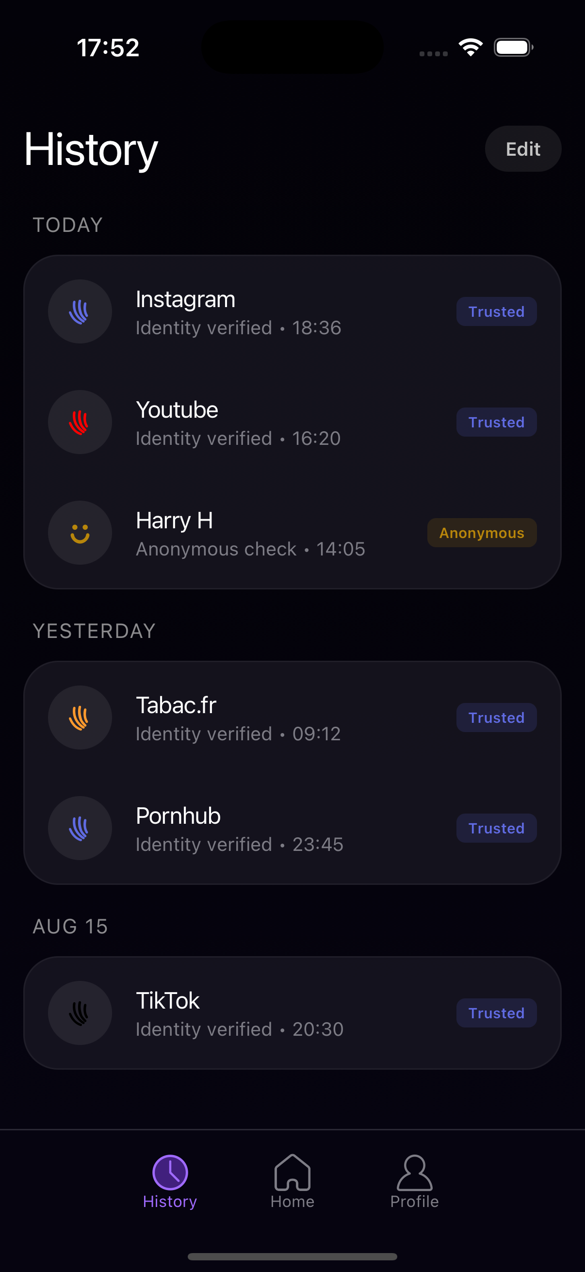Switch to the Profile tab label
Viewport: 585px width, 1272px height.
coord(414,1201)
